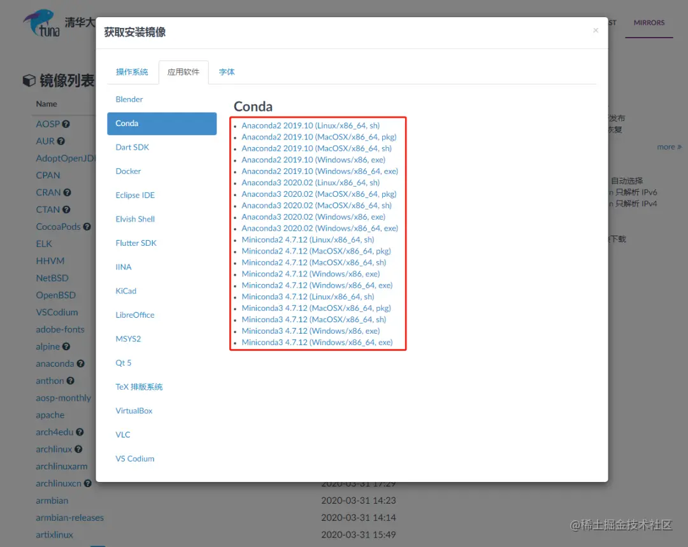This screenshot has height=547, width=688.
Task: Open help icon next to CRAN
Action: coord(67,192)
